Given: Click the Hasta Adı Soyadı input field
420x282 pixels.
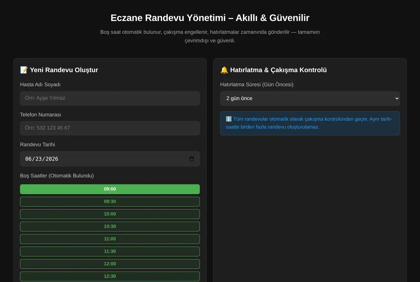Looking at the screenshot, I should tap(110, 98).
